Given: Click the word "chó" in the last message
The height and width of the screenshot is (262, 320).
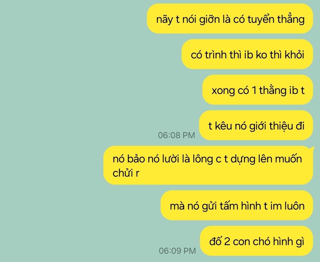Looking at the screenshot, I should (260, 241).
